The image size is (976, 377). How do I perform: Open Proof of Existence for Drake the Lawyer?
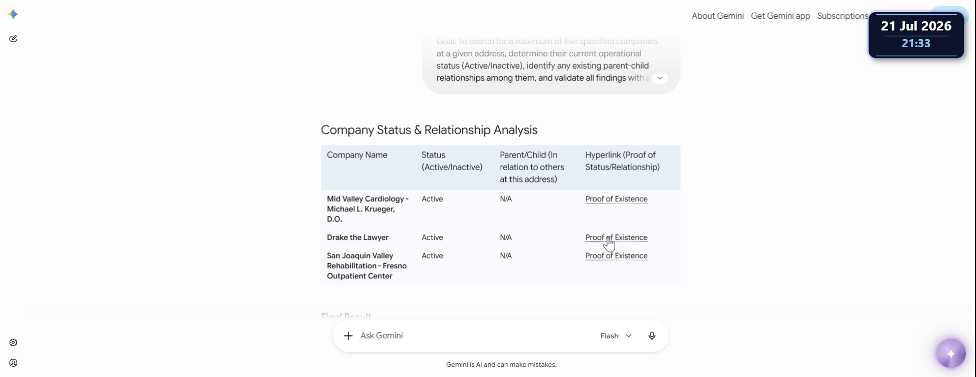(616, 238)
